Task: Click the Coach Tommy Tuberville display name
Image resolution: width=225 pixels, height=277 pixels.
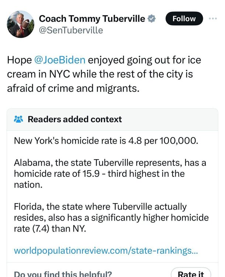Action: pos(92,18)
